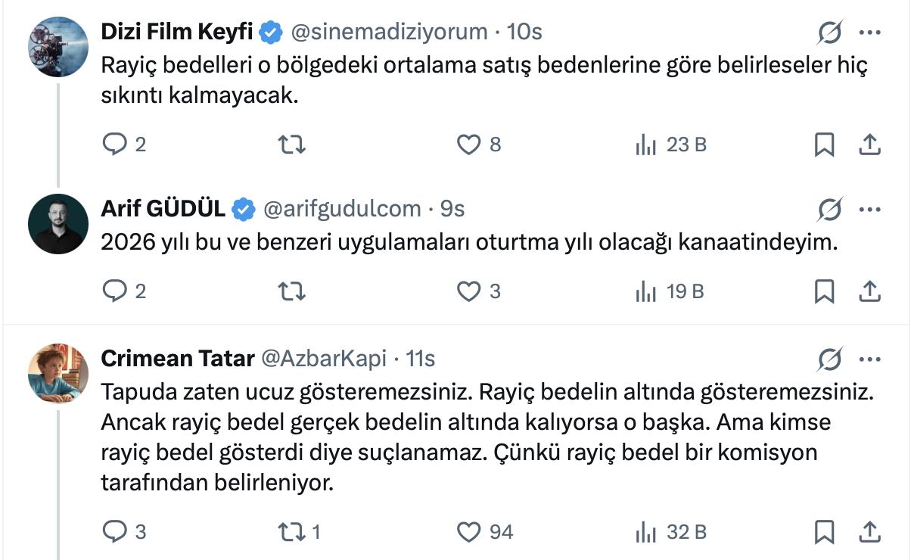Retweet Dizi Film Keyfi's post
The width and height of the screenshot is (911, 560).
coord(290,144)
